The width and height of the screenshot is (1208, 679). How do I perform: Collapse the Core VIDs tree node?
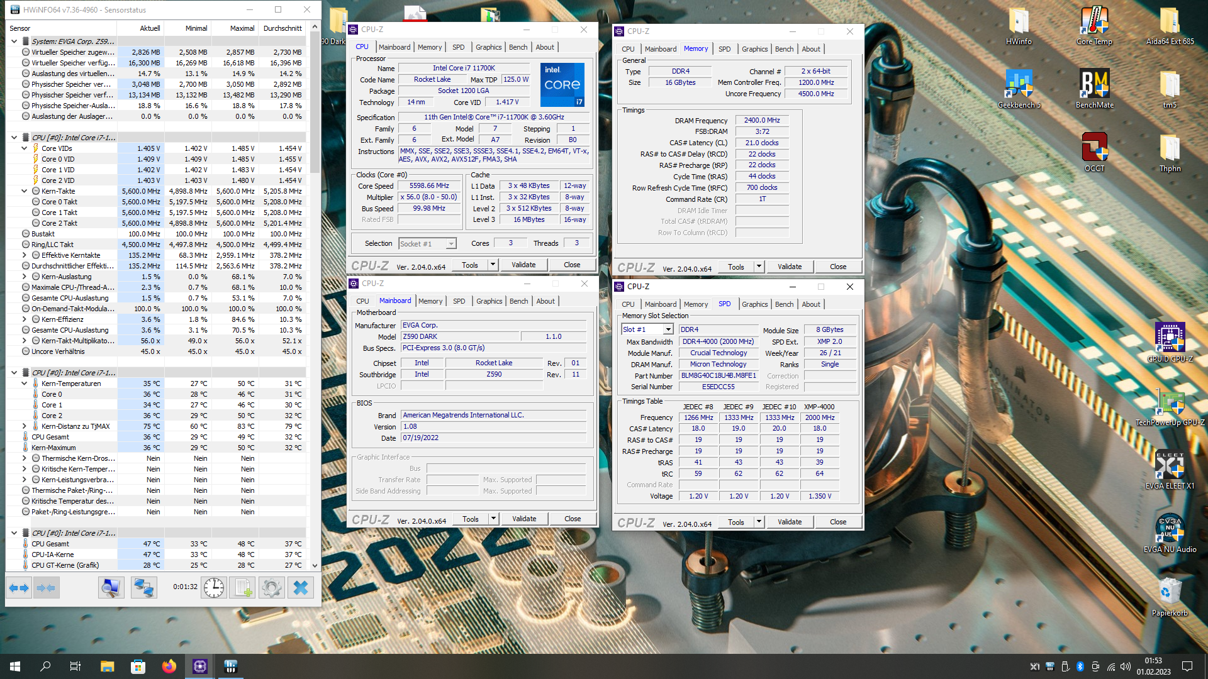(25, 148)
